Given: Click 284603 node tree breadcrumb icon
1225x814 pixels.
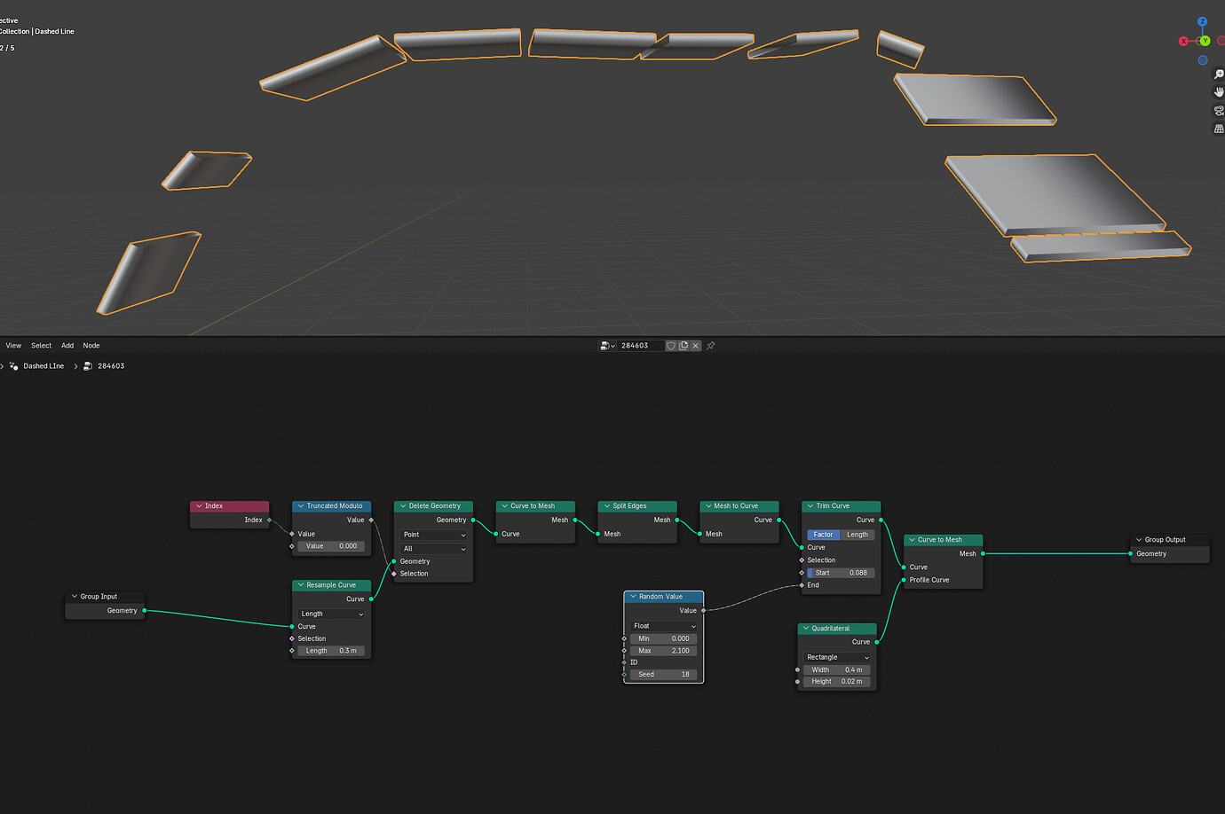Looking at the screenshot, I should [x=88, y=366].
